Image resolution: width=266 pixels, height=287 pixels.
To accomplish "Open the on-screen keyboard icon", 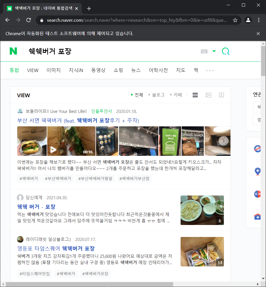I will click(x=204, y=51).
